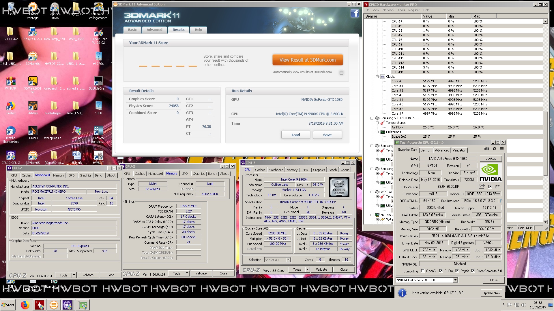Open the GPUPI 3.2 desktop folder
Screen dimensions: 554x311
tap(11, 34)
